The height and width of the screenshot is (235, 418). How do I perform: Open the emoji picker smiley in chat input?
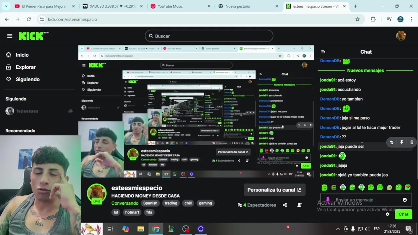point(405,200)
